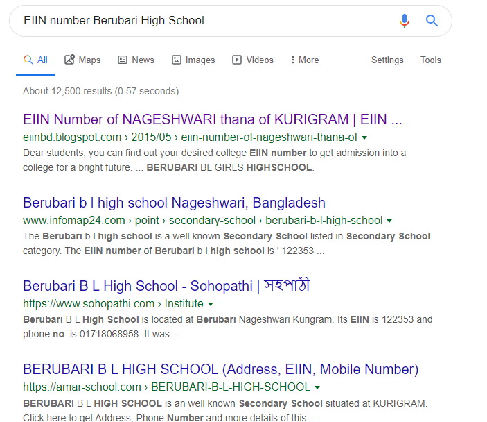The image size is (487, 422).
Task: Click the https://www.sohopathi.com green URL text
Action: pyautogui.click(x=113, y=304)
